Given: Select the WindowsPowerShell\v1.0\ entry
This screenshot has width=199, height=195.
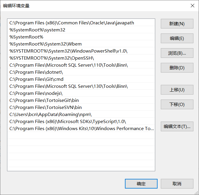Looking at the screenshot, I should pos(81,51).
